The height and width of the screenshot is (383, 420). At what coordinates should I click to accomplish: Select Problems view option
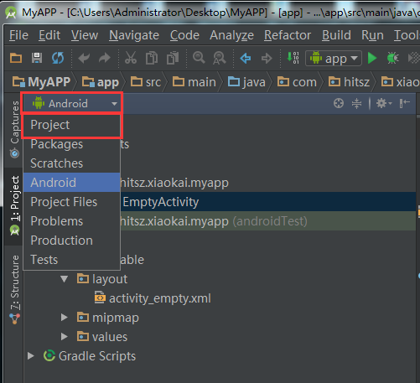tap(72, 221)
